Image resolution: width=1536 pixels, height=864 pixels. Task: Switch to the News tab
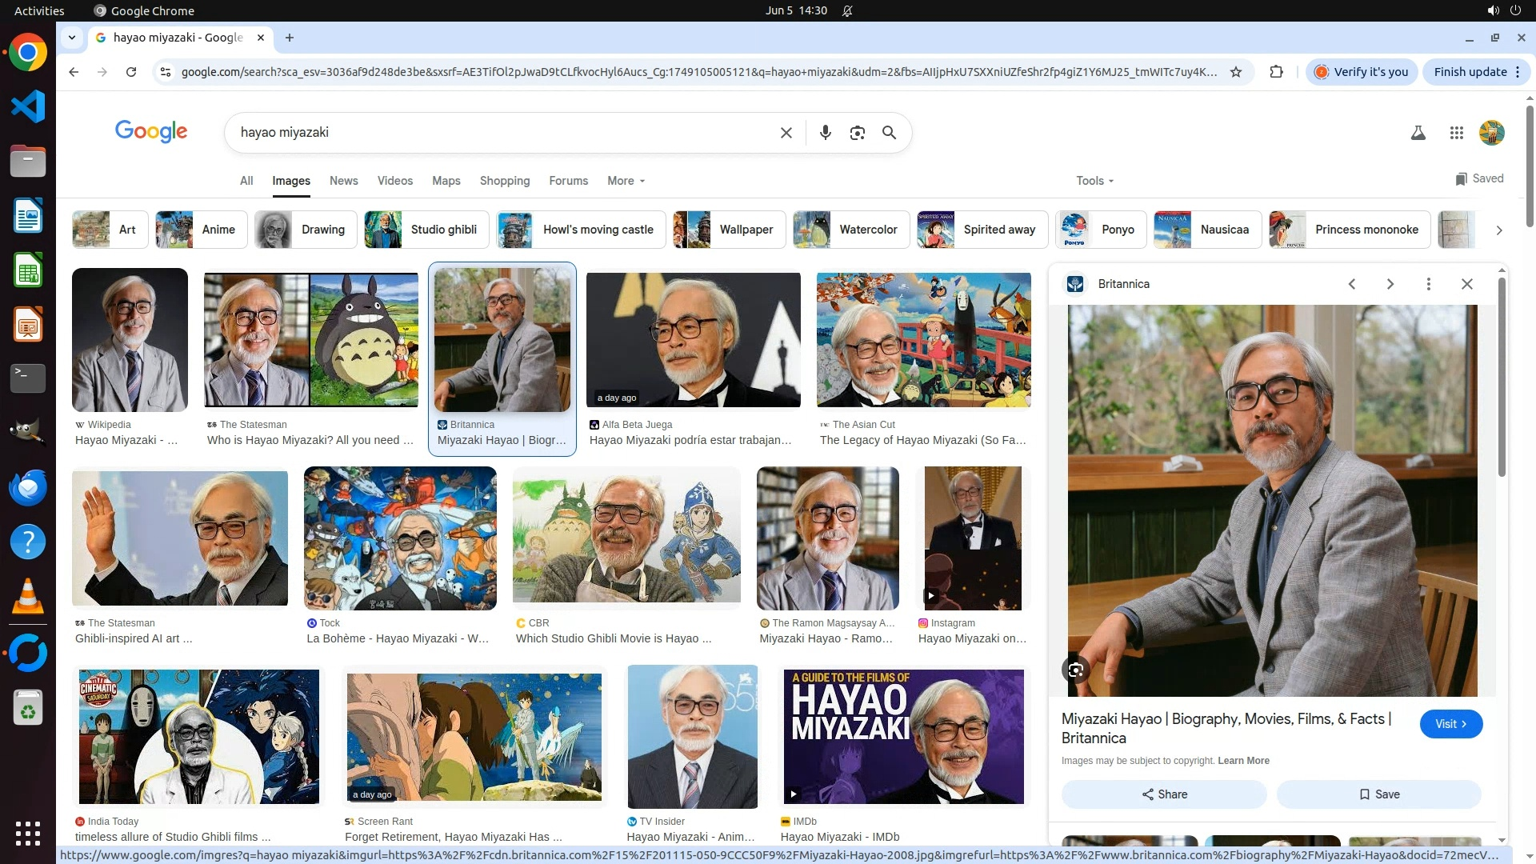[x=343, y=181]
